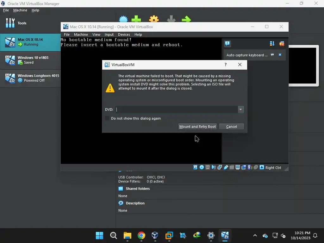Click the gray Discard arrow toolbar icon
Screen dimensions: 324x243
171,19
